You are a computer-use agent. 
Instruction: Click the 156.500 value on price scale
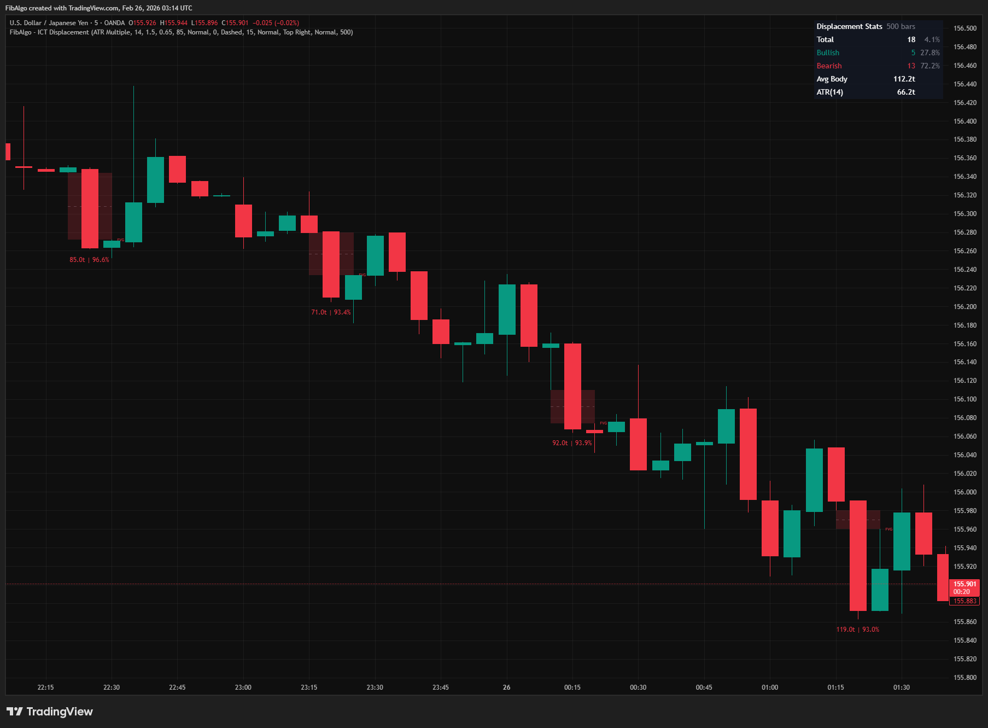coord(966,28)
